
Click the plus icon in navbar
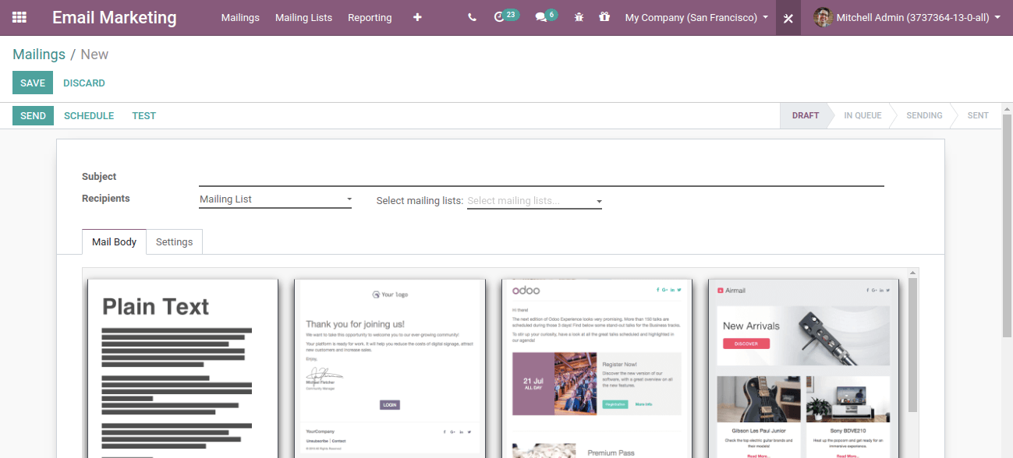(417, 17)
